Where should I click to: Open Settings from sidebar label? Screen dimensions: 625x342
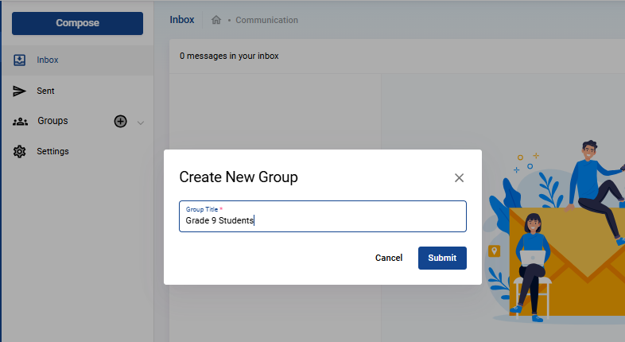coord(52,151)
